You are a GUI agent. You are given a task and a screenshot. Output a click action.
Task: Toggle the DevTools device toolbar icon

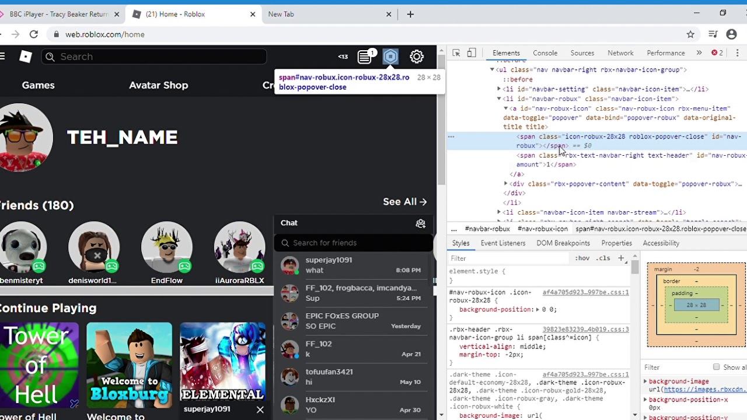(x=472, y=52)
